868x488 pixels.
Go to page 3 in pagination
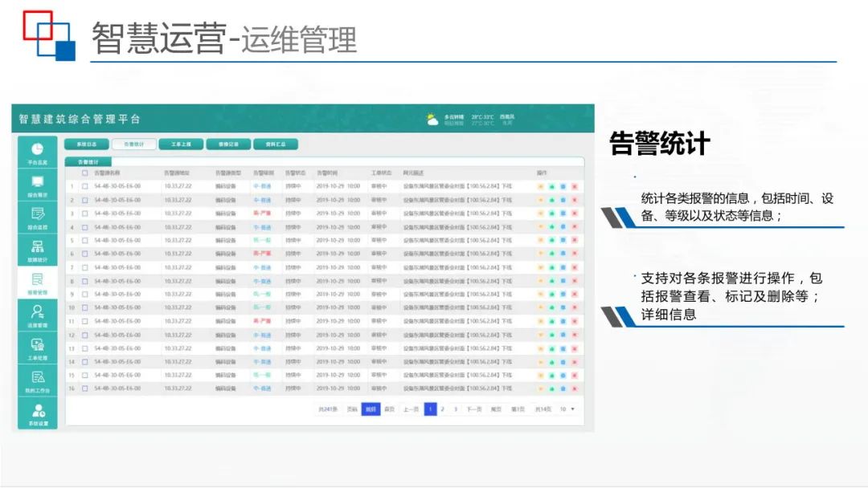click(456, 408)
